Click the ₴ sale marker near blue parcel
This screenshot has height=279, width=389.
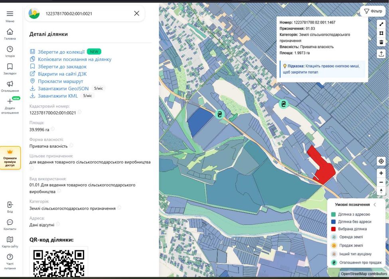219,114
